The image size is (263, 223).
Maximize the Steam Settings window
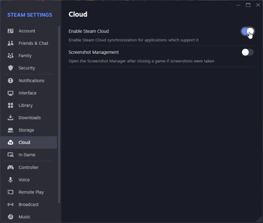[x=248, y=5]
